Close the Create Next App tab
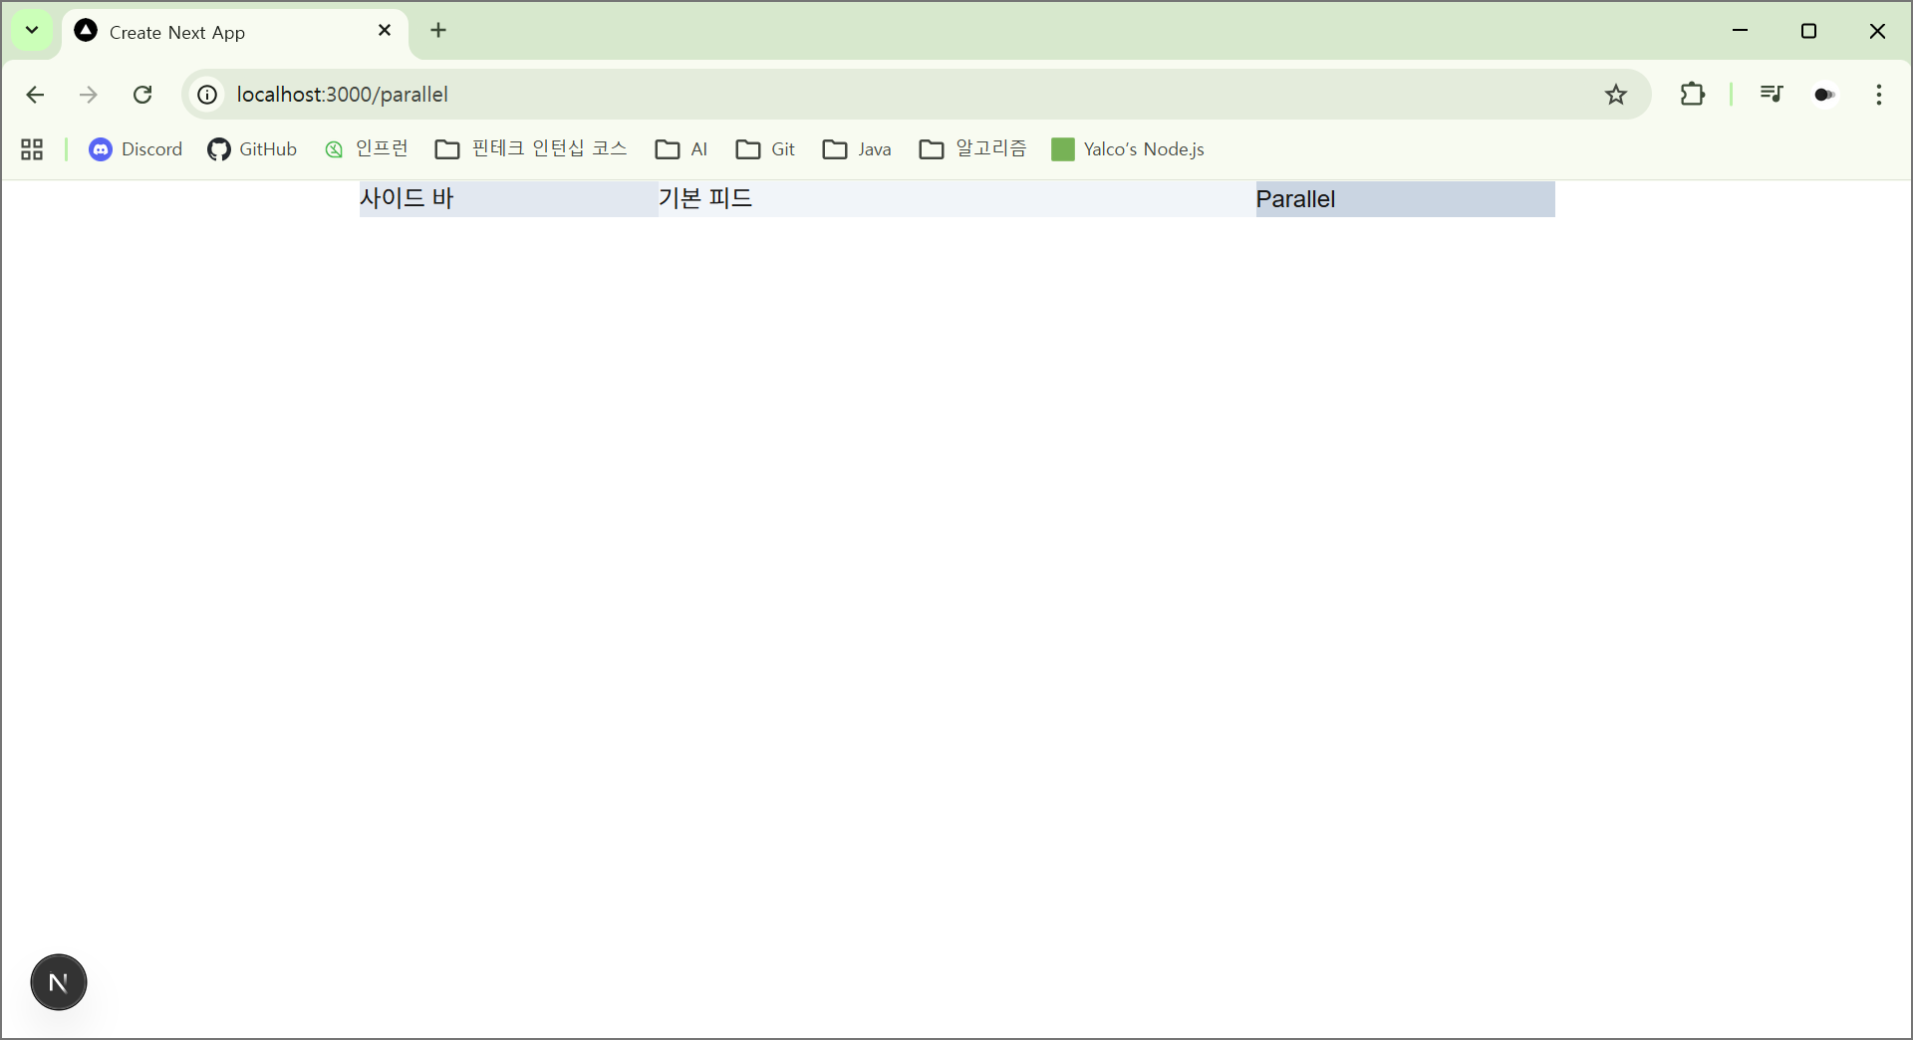Viewport: 1913px width, 1040px height. pyautogui.click(x=385, y=31)
